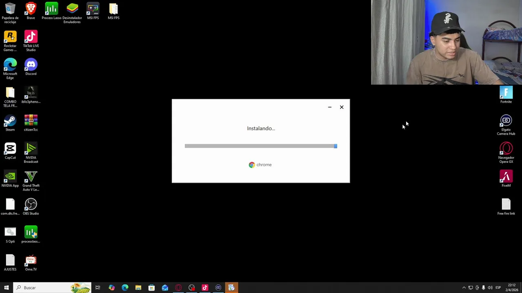Image resolution: width=522 pixels, height=293 pixels.
Task: Open the recording app taskbar icon
Action: (x=192, y=288)
